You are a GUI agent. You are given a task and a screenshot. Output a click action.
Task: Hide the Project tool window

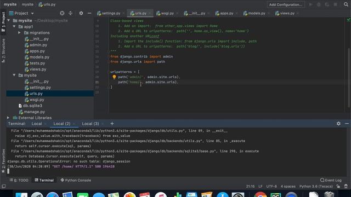pyautogui.click(x=89, y=13)
